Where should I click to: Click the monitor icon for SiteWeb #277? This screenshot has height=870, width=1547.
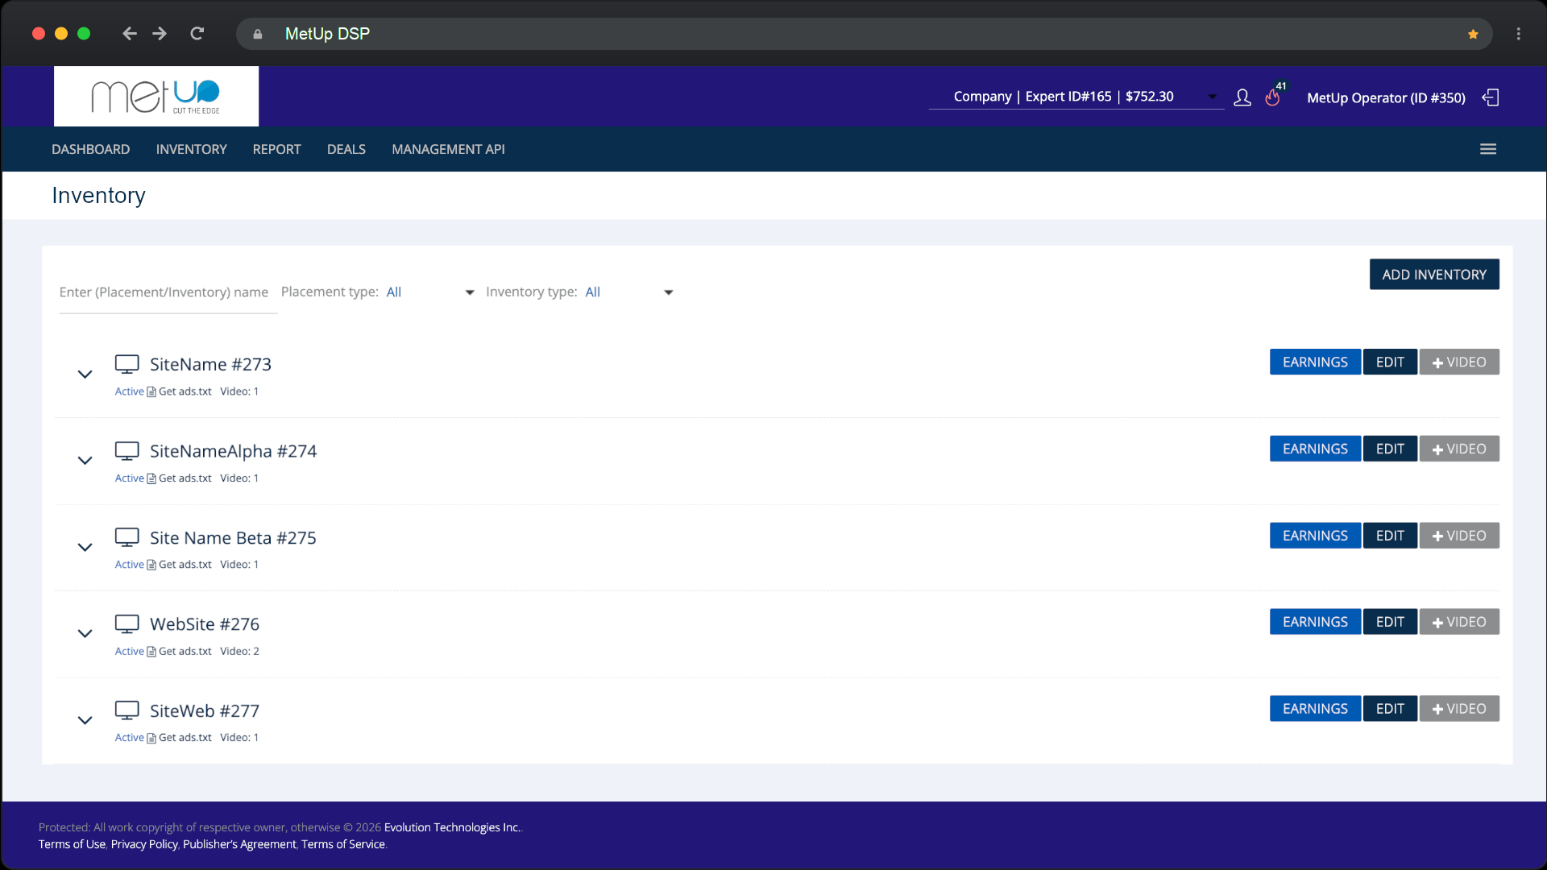(126, 710)
